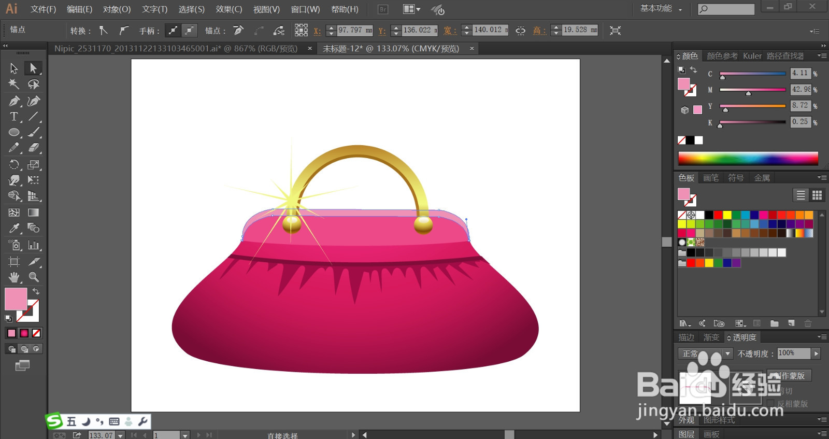
Task: Select the Direct Selection tool
Action: tap(33, 68)
